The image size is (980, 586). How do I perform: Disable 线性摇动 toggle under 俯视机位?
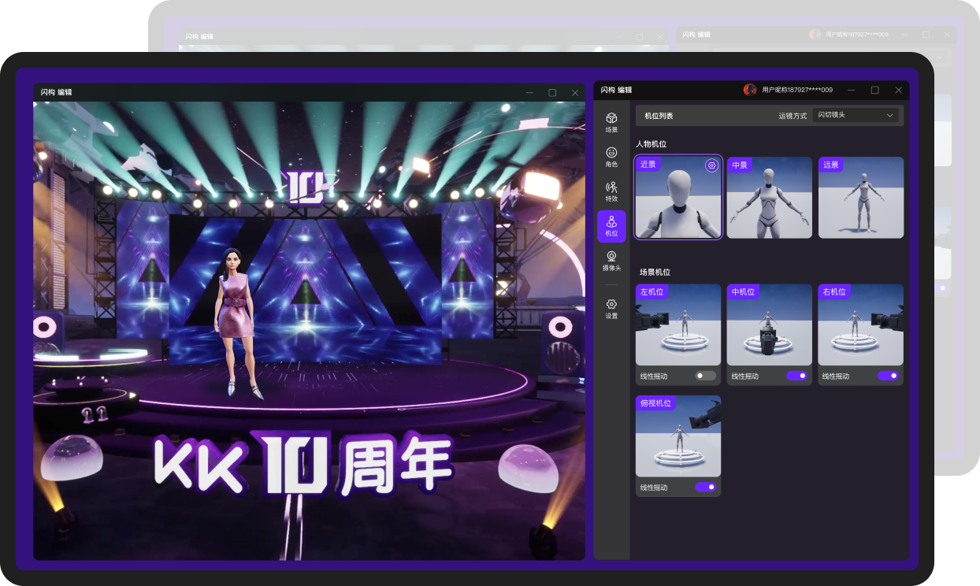click(x=706, y=487)
